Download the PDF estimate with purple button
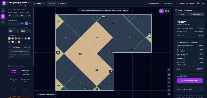The width and height of the screenshot is (207, 98). coord(190,81)
